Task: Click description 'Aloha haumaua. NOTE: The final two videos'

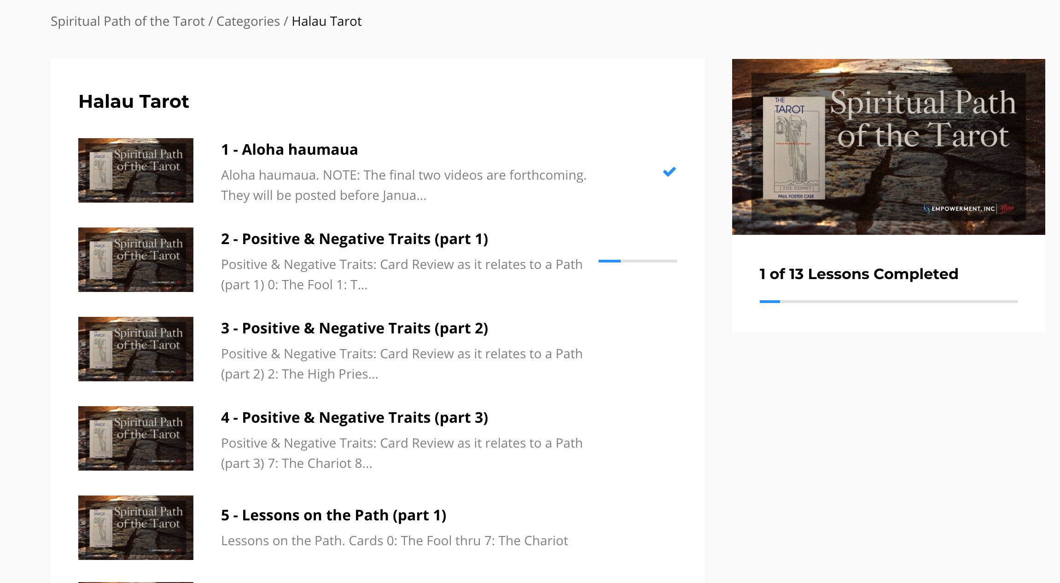Action: pyautogui.click(x=404, y=185)
